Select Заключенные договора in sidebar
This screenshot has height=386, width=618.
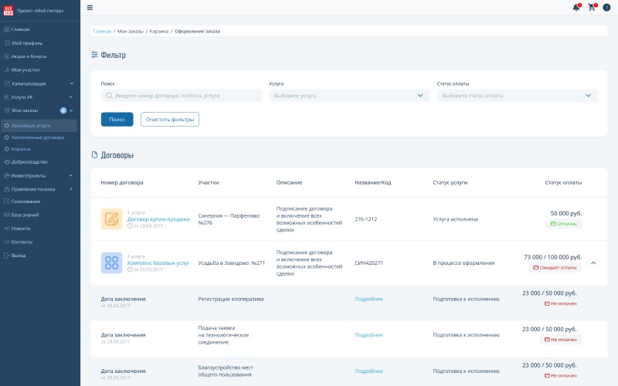(37, 137)
